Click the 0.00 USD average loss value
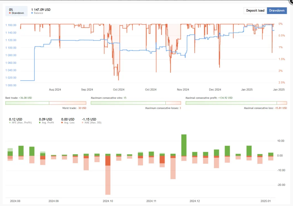293x206 pixels. [68, 119]
